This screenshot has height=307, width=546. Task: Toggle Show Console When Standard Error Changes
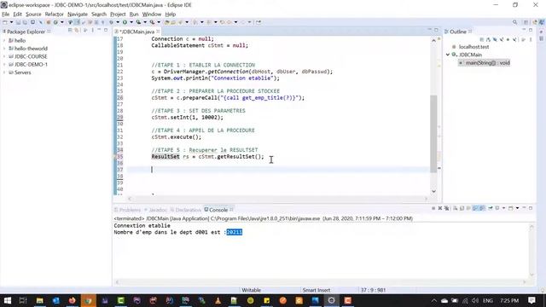[x=482, y=208]
